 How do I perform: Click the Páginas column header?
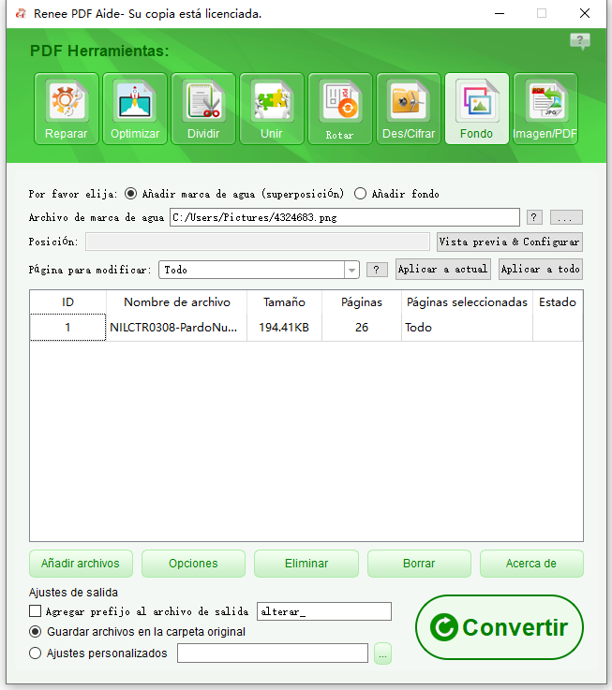(362, 301)
